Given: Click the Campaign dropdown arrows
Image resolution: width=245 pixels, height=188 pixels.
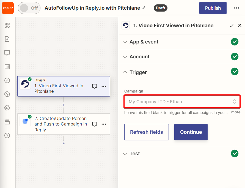Looking at the screenshot, I should point(234,102).
